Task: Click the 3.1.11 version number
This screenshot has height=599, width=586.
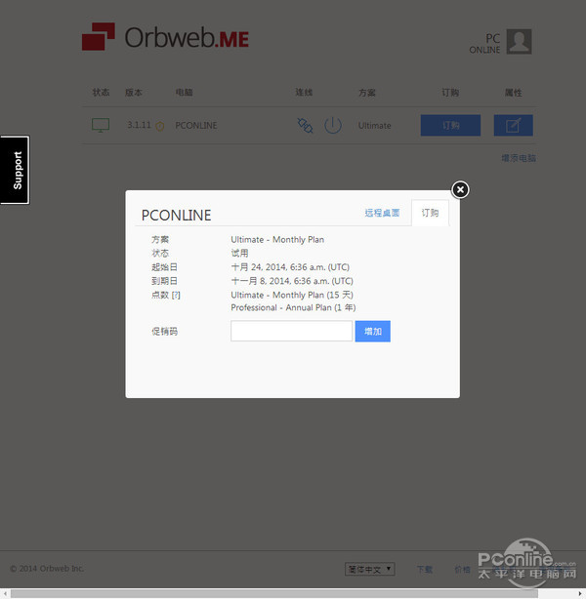Action: click(140, 125)
